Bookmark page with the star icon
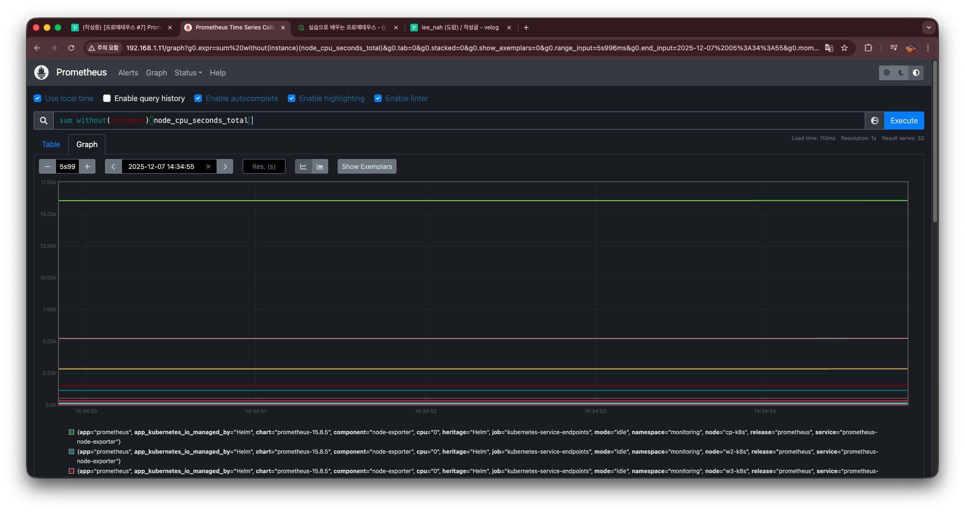The image size is (965, 513). (844, 48)
